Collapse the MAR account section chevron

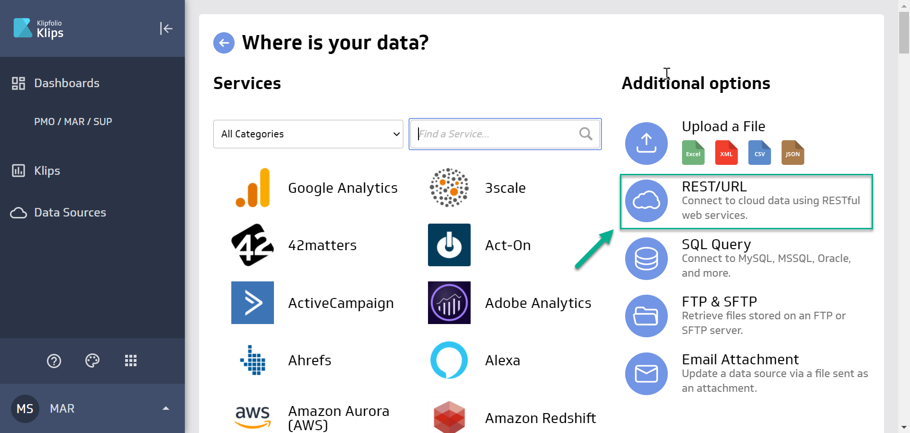click(165, 408)
